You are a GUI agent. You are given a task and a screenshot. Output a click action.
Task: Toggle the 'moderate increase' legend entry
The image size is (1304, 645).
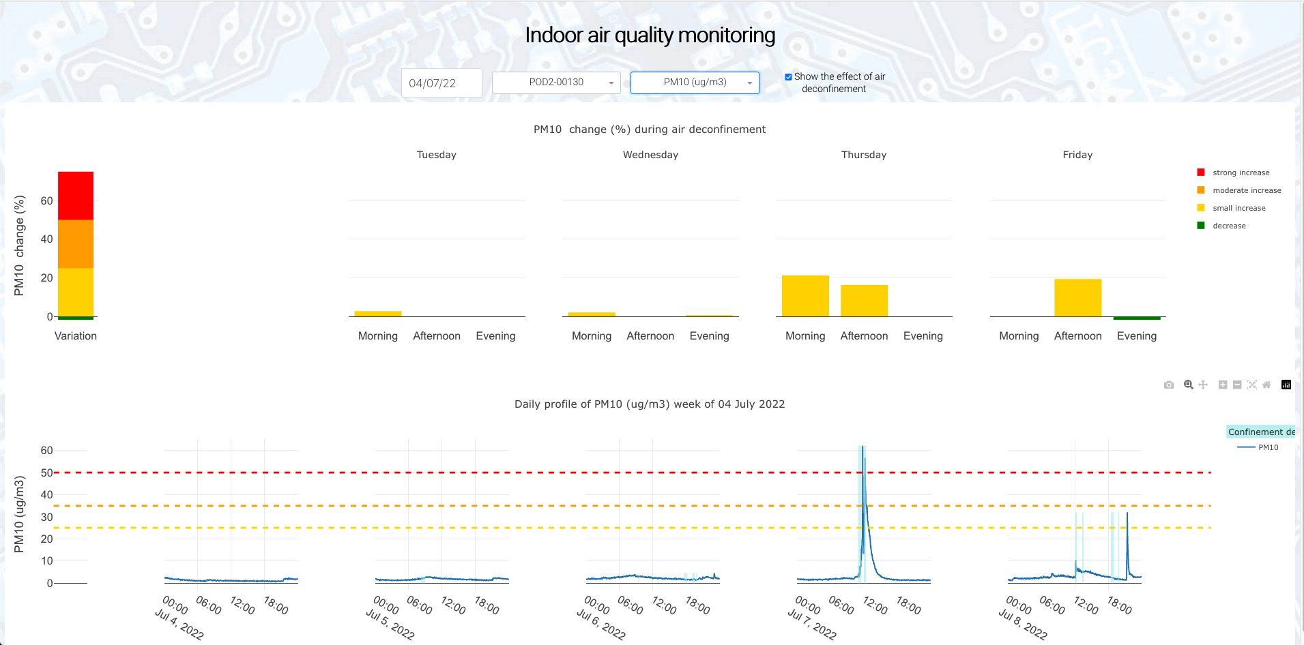click(x=1239, y=190)
